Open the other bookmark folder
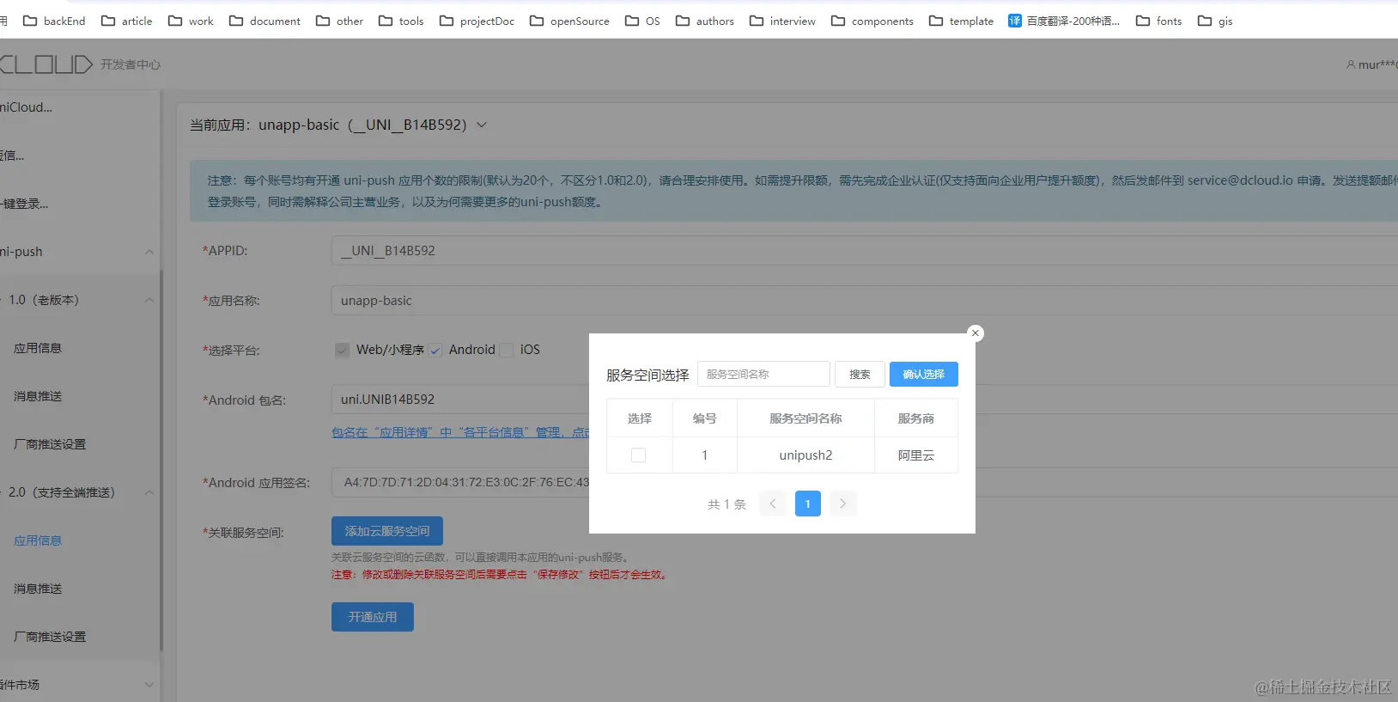 (x=339, y=21)
